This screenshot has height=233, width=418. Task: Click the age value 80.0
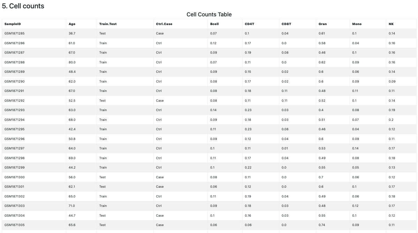click(72, 62)
